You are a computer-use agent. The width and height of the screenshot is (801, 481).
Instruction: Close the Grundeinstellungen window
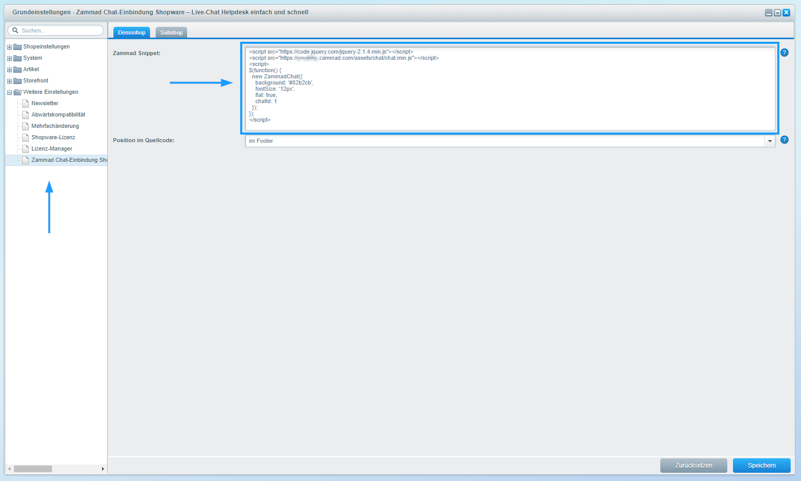coord(786,12)
